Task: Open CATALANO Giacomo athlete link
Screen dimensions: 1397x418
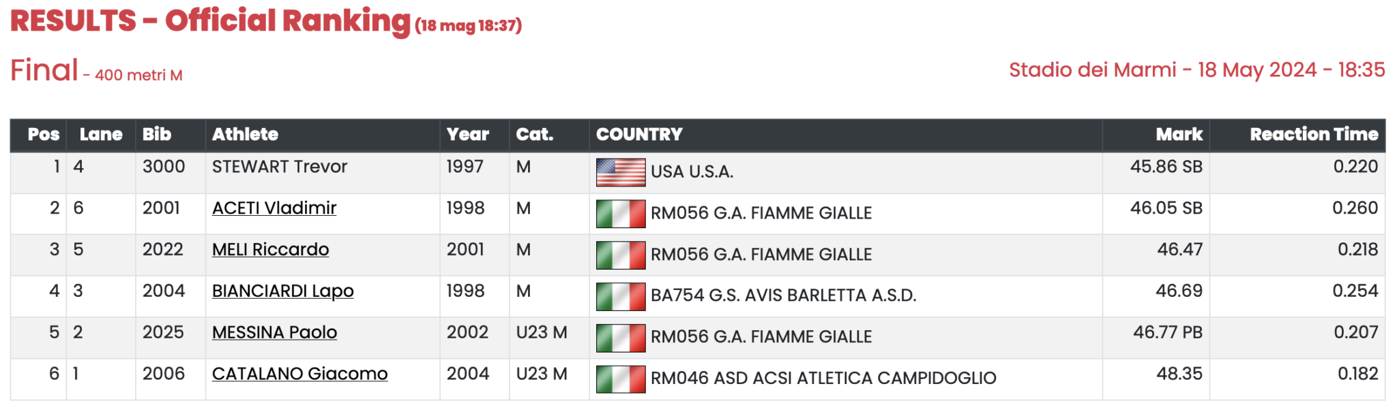Action: (299, 374)
